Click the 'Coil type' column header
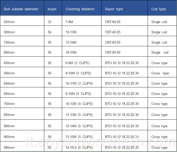Viewport: 177px width, 152px height. click(162, 8)
